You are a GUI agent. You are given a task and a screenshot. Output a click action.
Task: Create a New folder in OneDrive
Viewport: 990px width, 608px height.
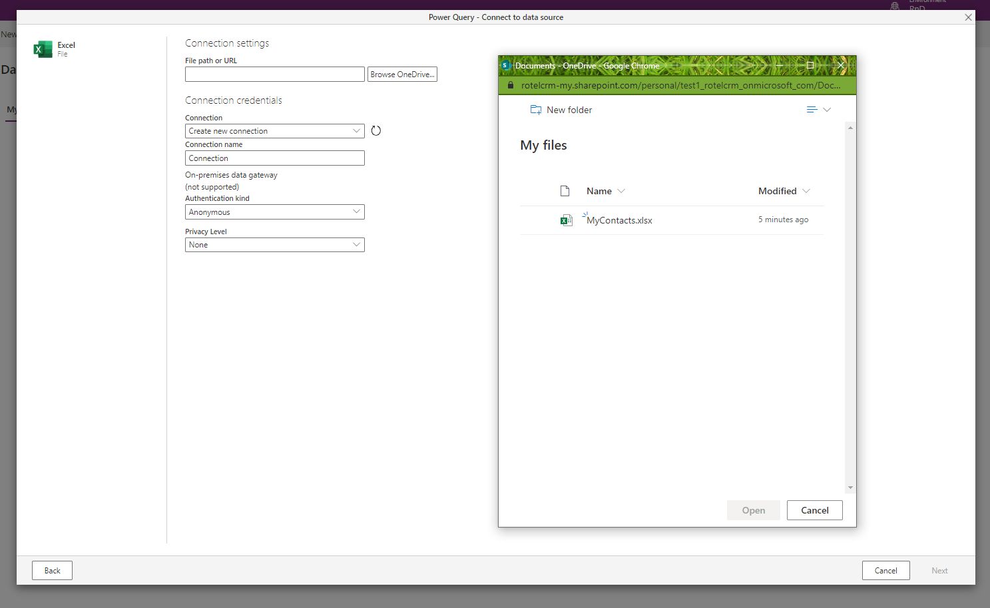pyautogui.click(x=561, y=110)
